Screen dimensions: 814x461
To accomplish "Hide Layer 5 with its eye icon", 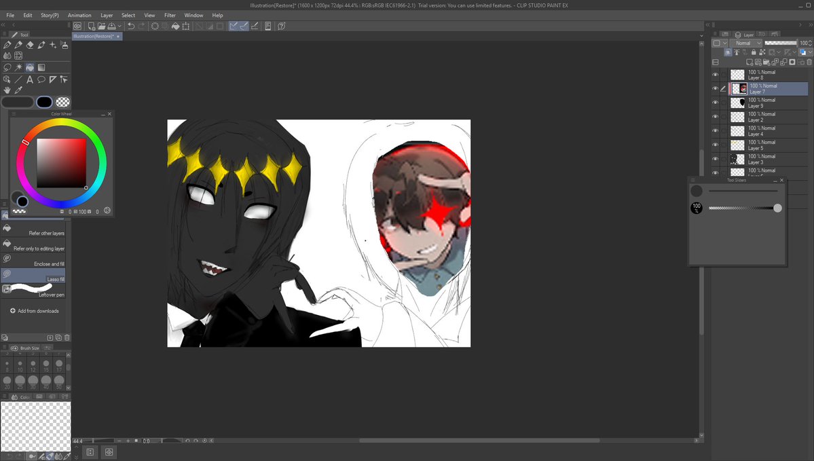I will pyautogui.click(x=716, y=145).
